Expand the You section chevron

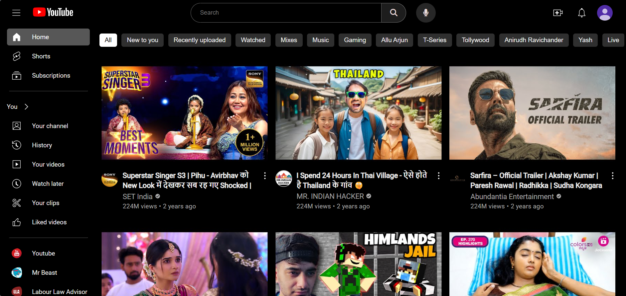pos(26,107)
